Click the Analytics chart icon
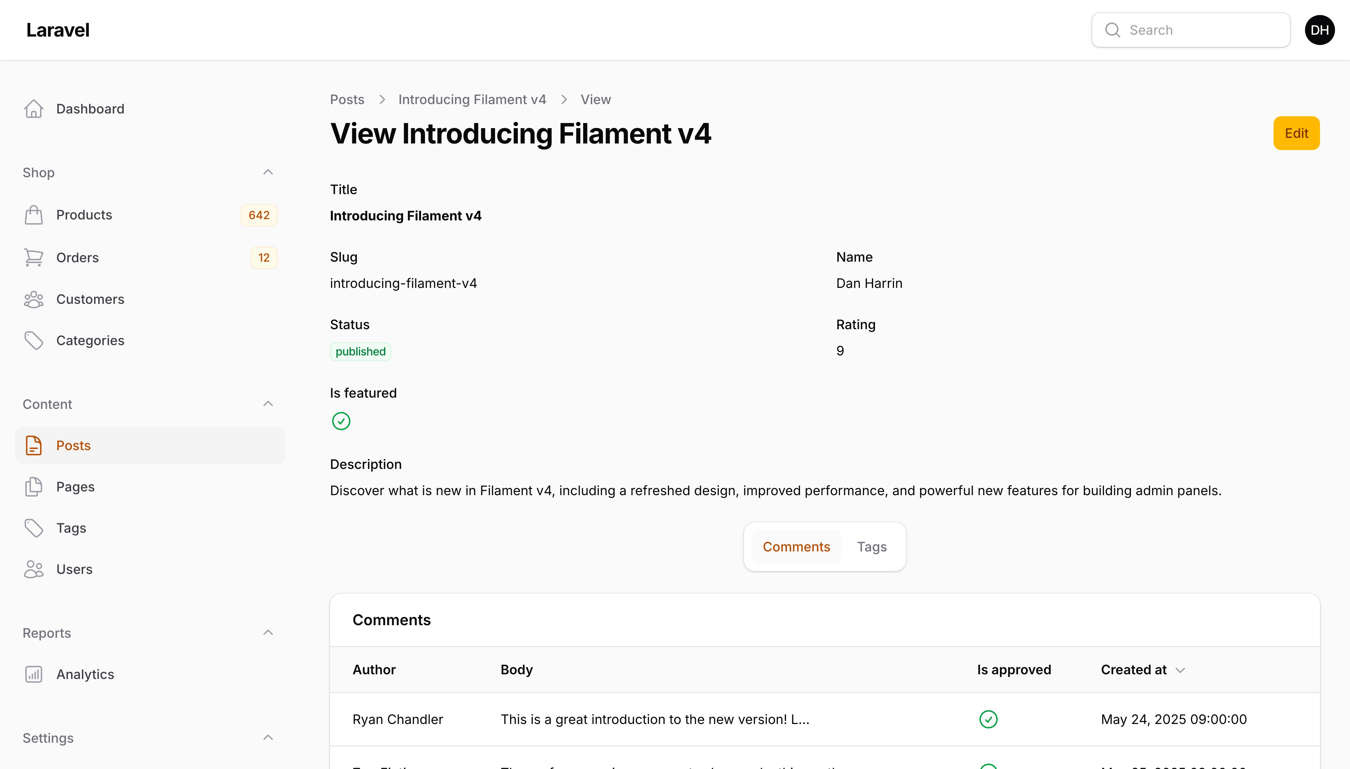1350x769 pixels. 33,675
